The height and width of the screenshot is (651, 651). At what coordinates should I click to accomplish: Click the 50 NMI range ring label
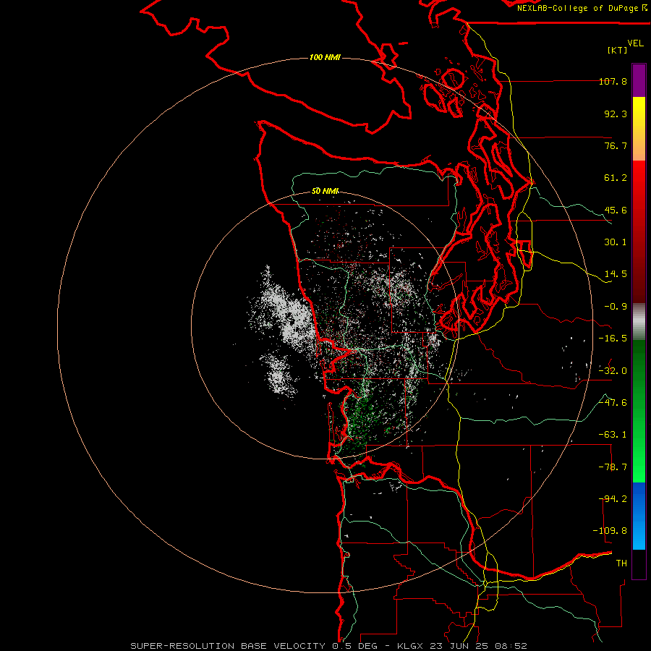coord(325,191)
